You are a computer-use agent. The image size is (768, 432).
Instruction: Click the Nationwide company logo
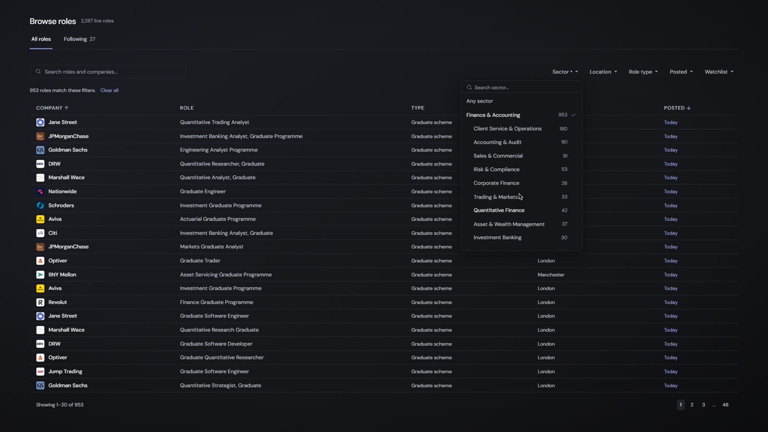pos(40,192)
